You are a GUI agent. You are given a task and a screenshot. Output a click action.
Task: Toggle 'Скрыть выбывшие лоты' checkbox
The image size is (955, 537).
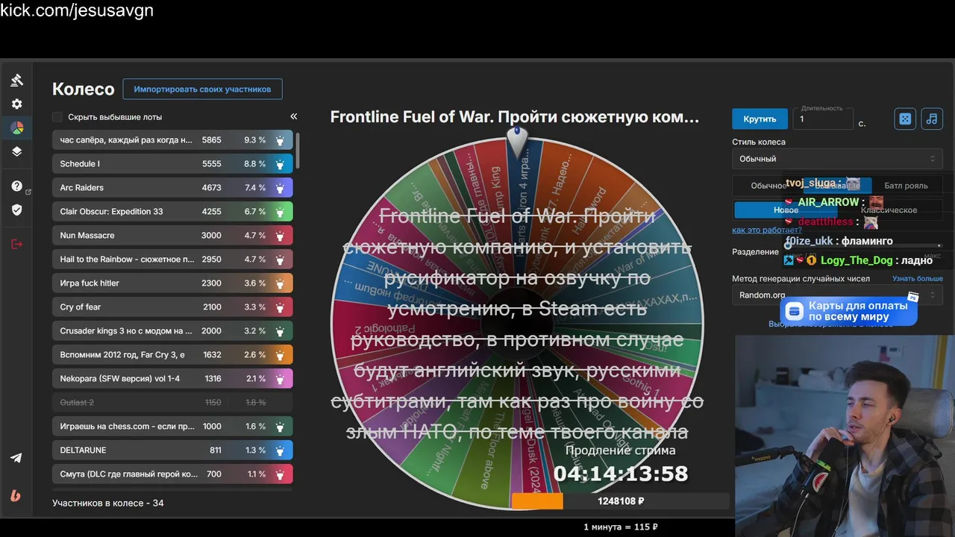tap(57, 117)
